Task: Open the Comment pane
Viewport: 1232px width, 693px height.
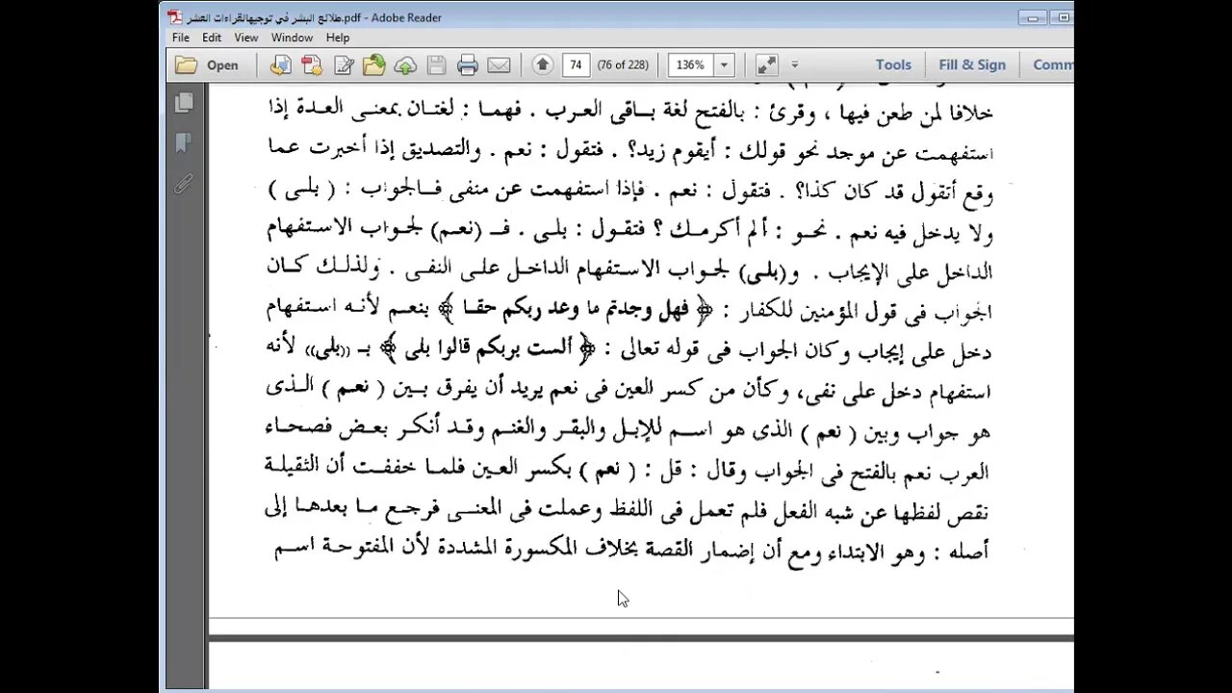Action: click(x=1053, y=65)
